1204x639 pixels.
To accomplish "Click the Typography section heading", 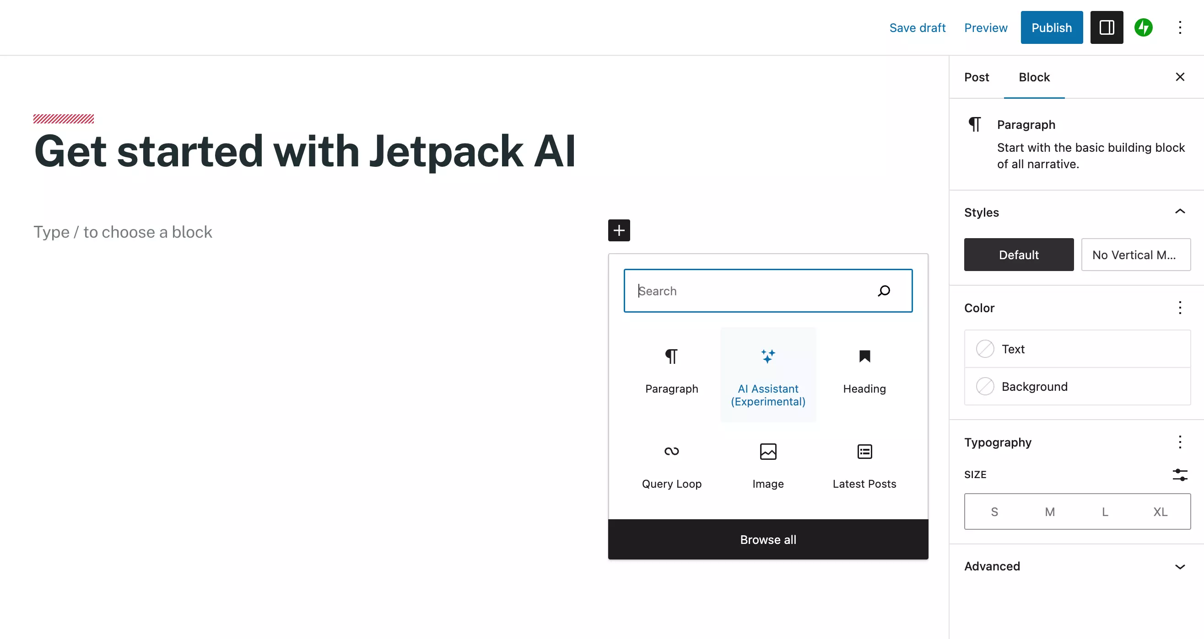I will pyautogui.click(x=998, y=442).
